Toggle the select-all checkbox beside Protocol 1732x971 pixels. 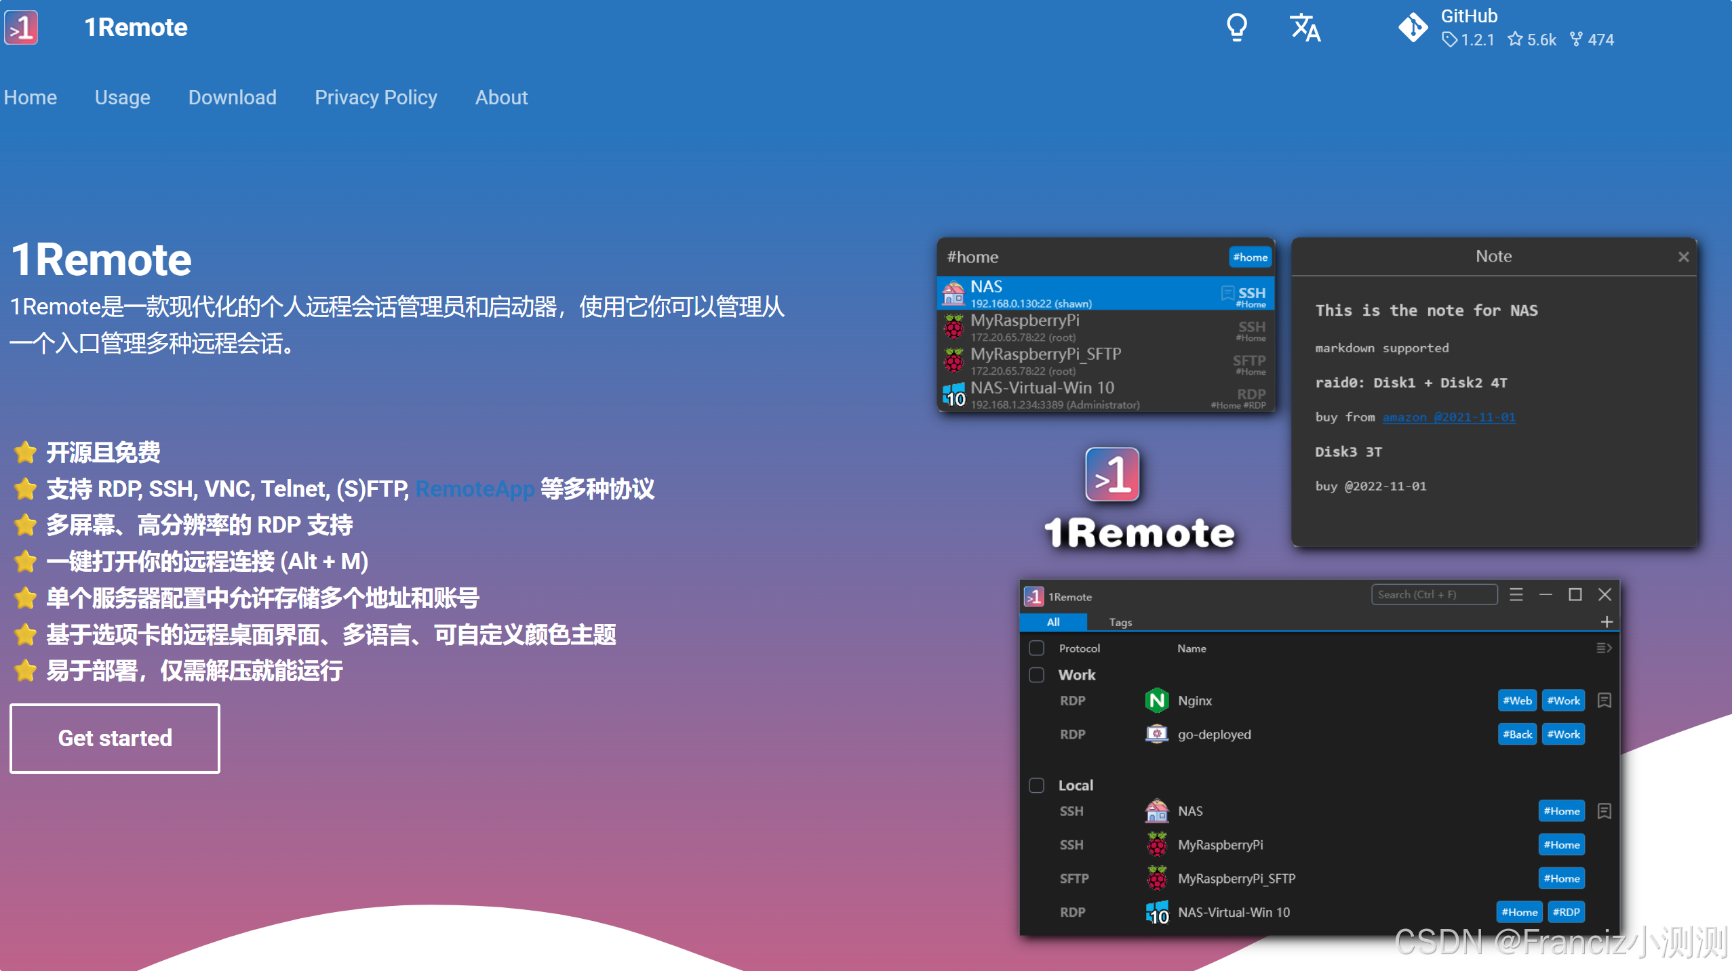[x=1036, y=648]
